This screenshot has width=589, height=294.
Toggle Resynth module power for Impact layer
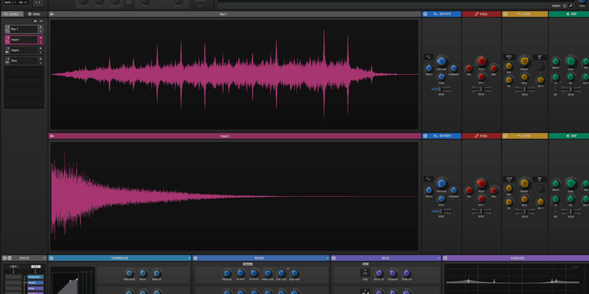coord(426,136)
